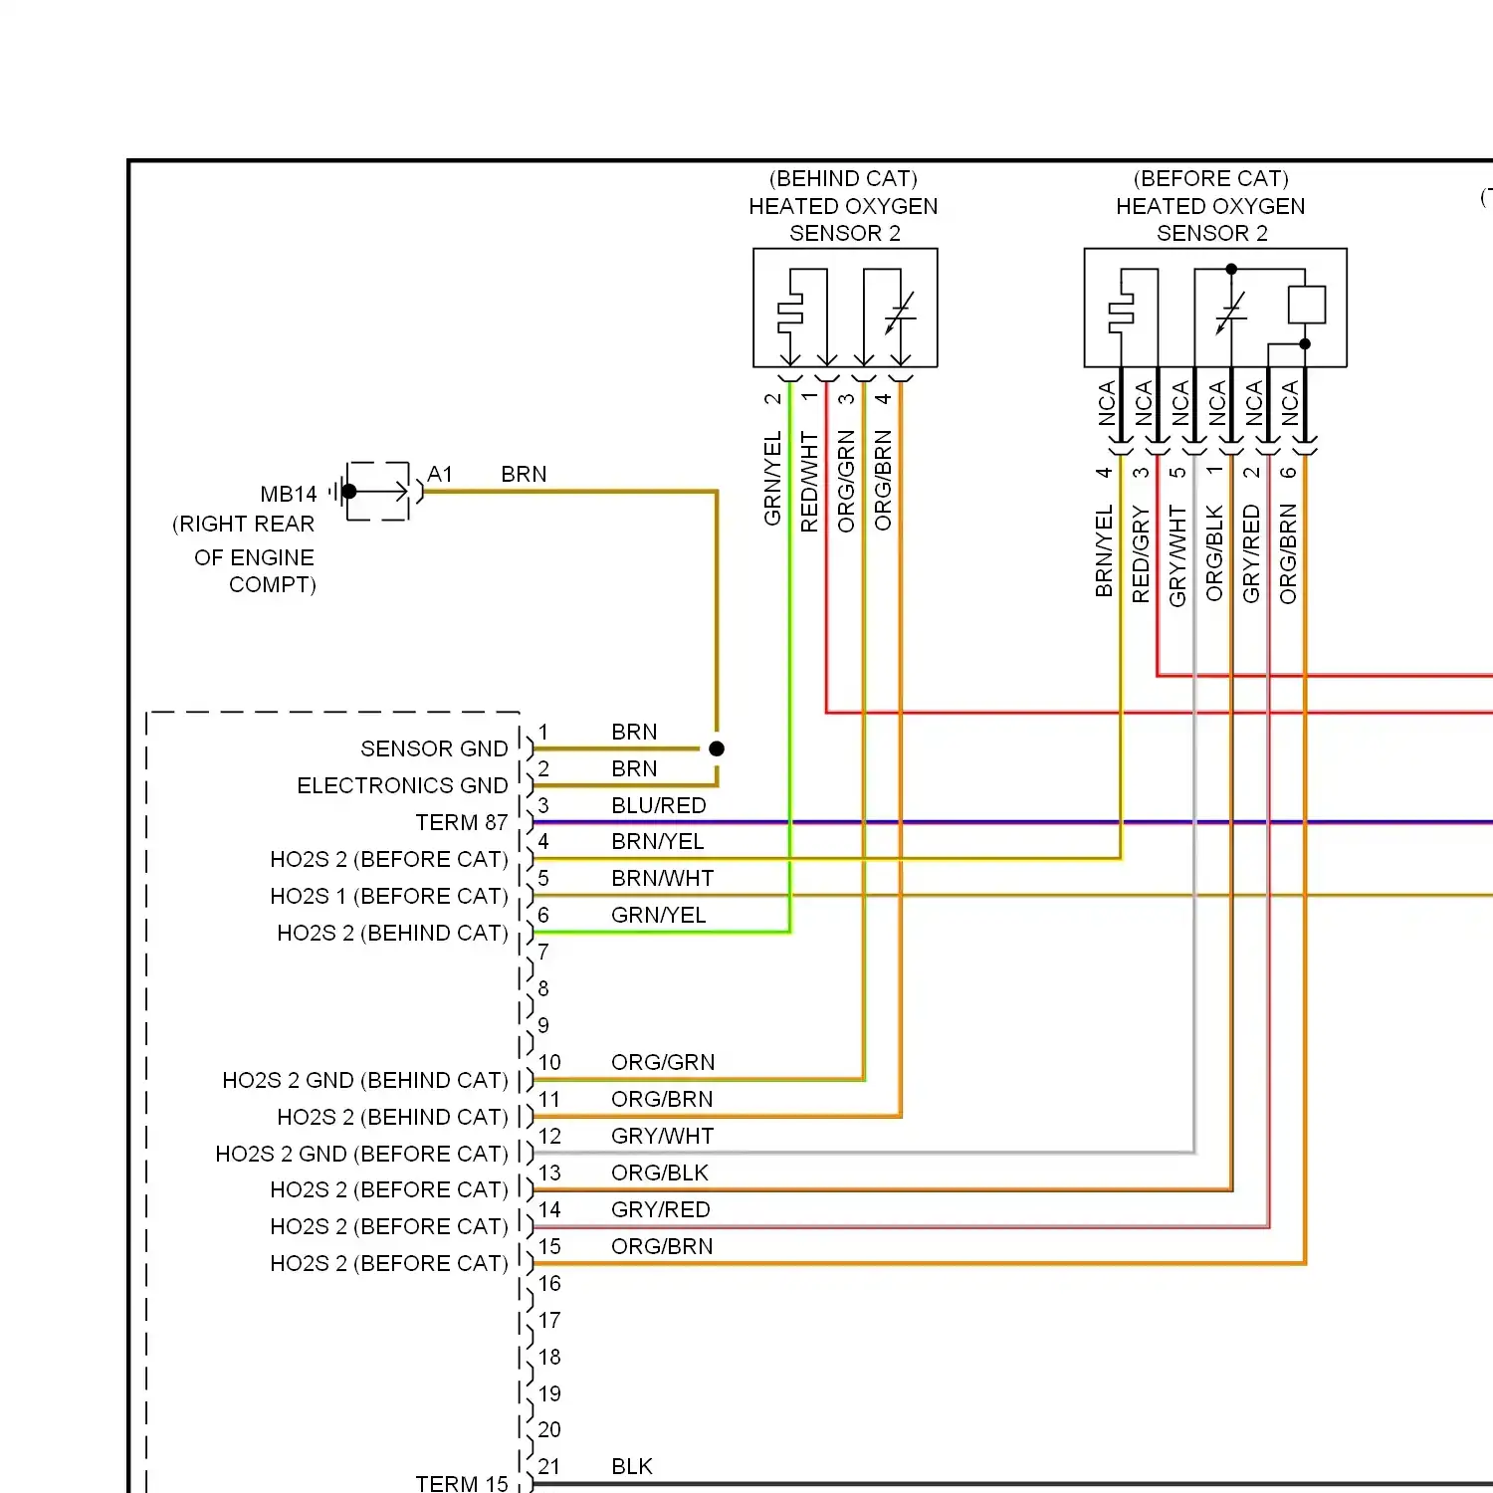The height and width of the screenshot is (1493, 1493).
Task: Select the ORG/BRN wire label at pin 11
Action: tap(662, 1099)
